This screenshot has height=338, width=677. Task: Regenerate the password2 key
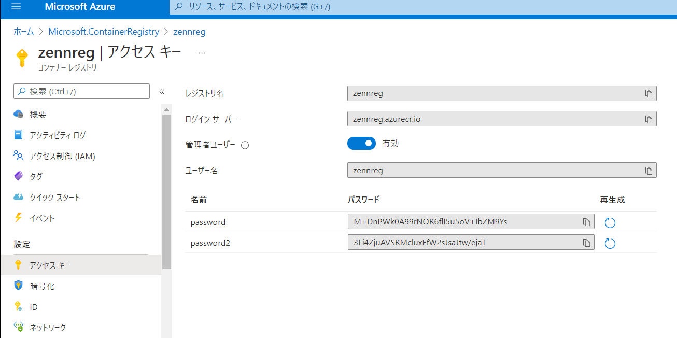(610, 243)
